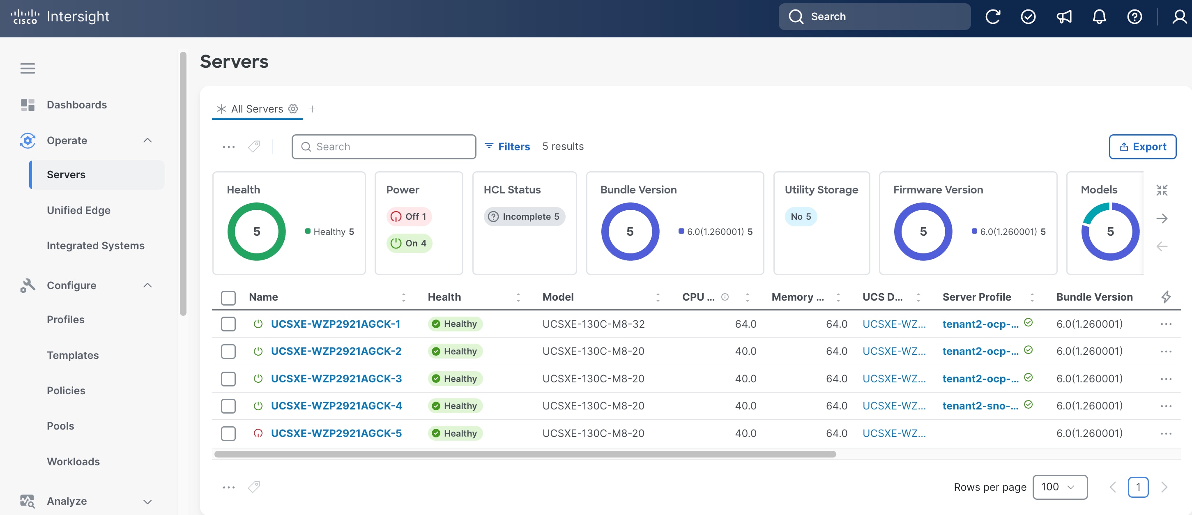Screen dimensions: 1192x515
Task: Click the All Servers tab settings gear
Action: [293, 109]
